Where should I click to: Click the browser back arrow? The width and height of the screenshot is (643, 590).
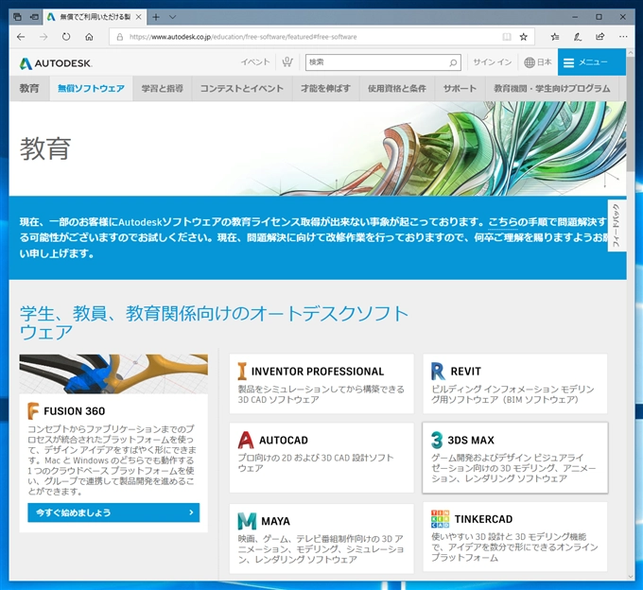[21, 37]
